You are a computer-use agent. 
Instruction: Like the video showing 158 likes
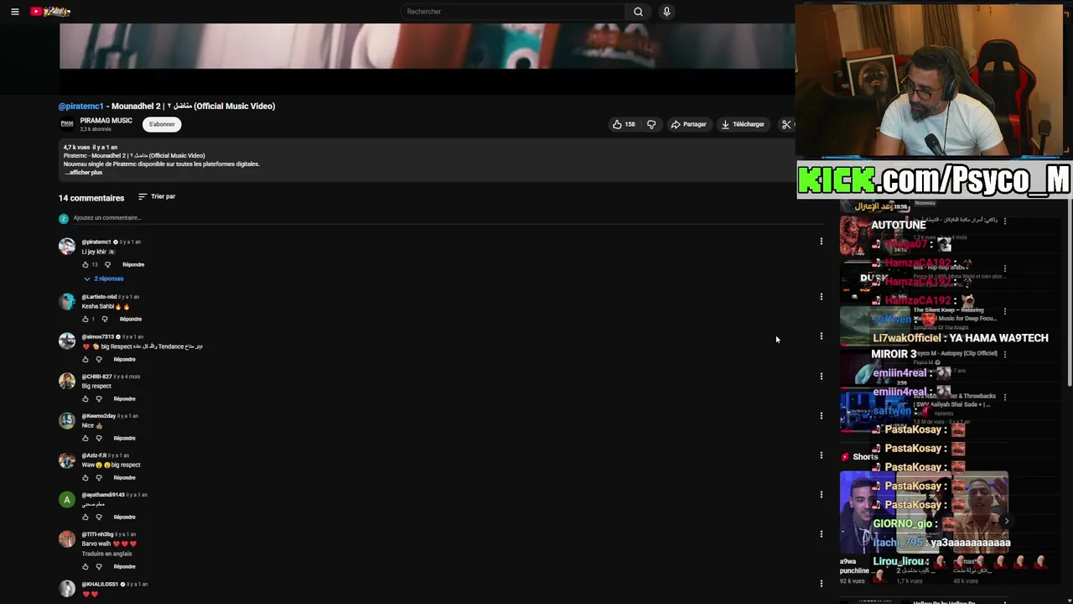[x=624, y=124]
